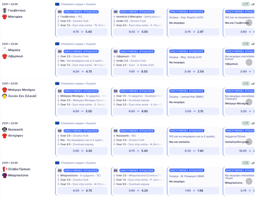The height and width of the screenshot is (198, 256).
Task: Click the LIVE badge for Juventus–Benfica match
Action: click(246, 4)
